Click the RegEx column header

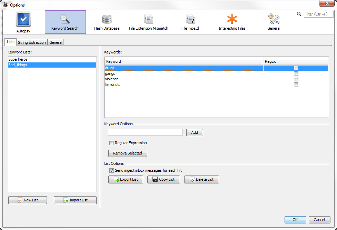(x=296, y=61)
